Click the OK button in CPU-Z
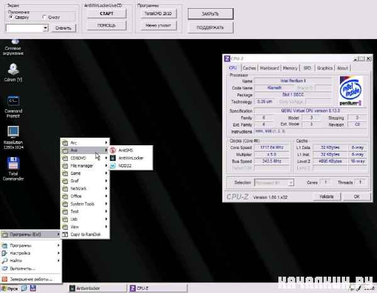Viewport: 377px width, 293px height. pyautogui.click(x=356, y=197)
